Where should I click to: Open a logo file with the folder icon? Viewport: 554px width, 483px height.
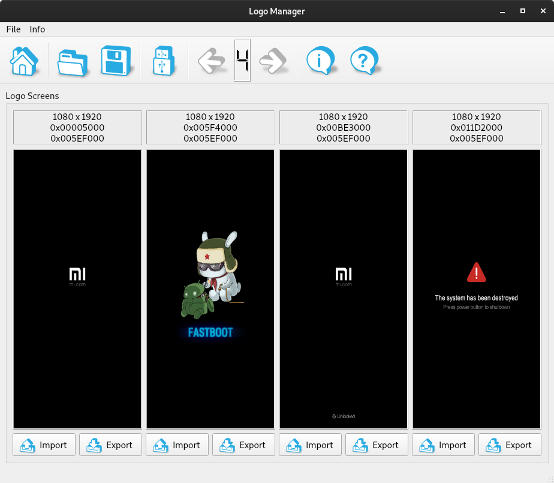73,62
